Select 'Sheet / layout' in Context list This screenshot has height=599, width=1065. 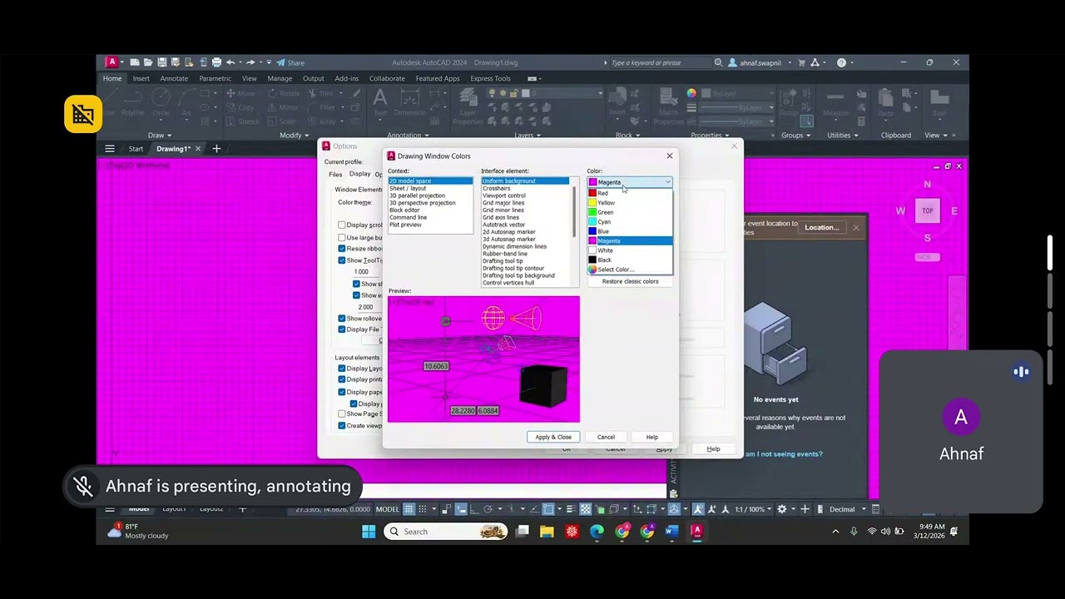click(x=430, y=189)
